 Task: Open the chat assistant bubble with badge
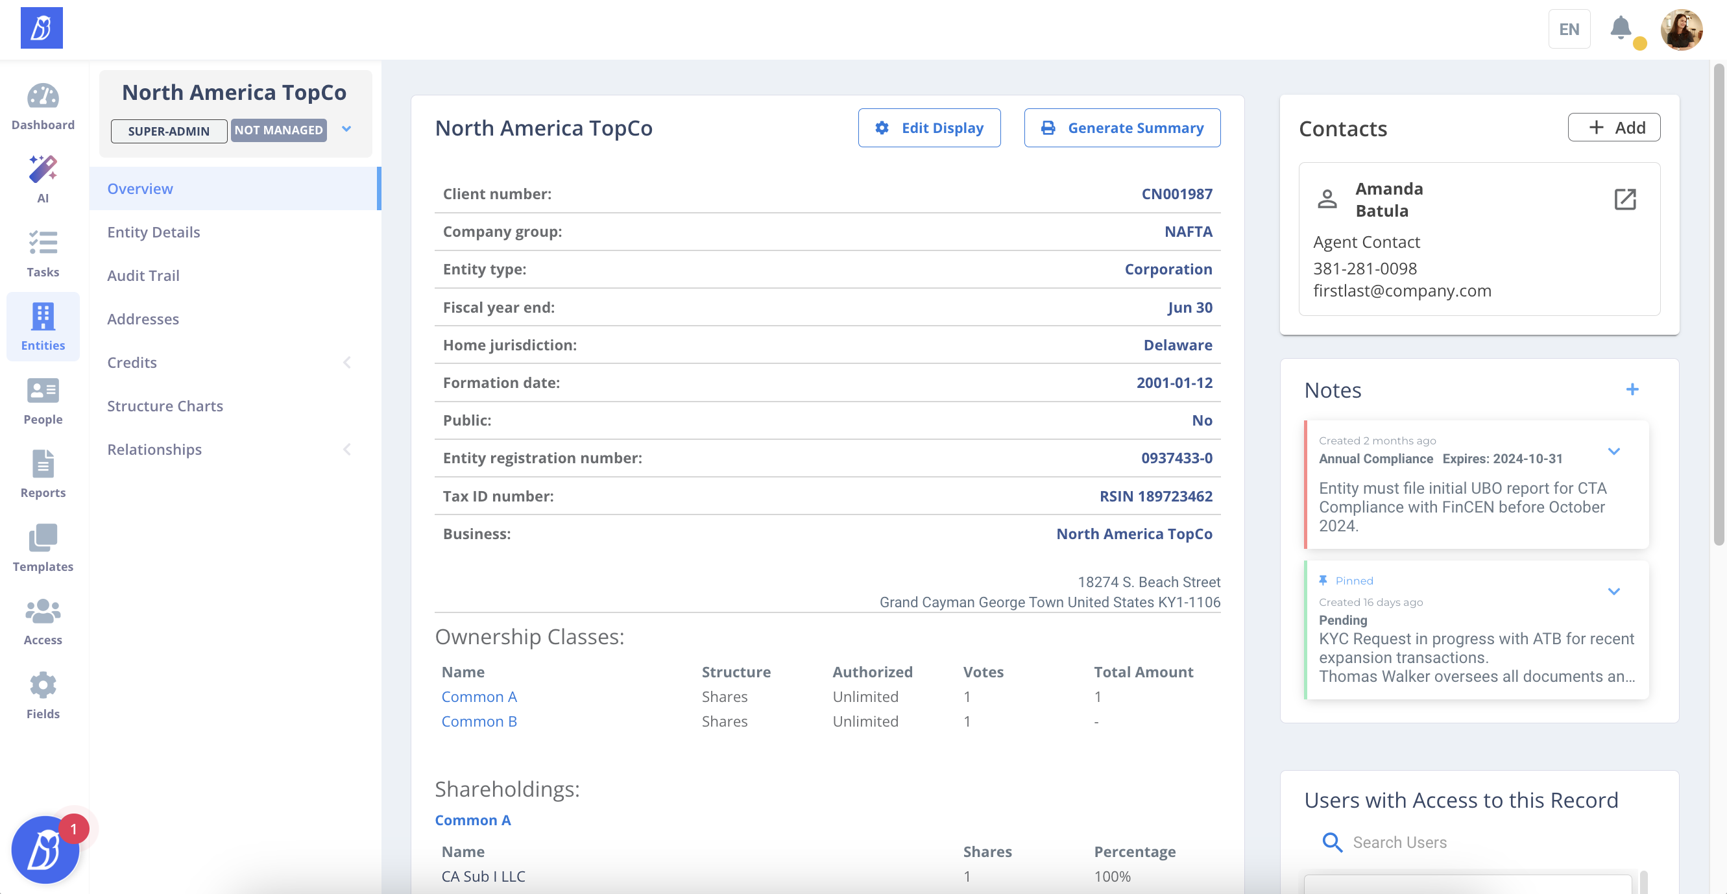tap(45, 850)
